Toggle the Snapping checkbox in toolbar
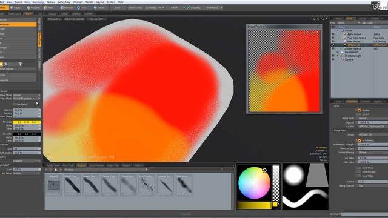Screen dimensions: 388x218 pyautogui.click(x=189, y=8)
